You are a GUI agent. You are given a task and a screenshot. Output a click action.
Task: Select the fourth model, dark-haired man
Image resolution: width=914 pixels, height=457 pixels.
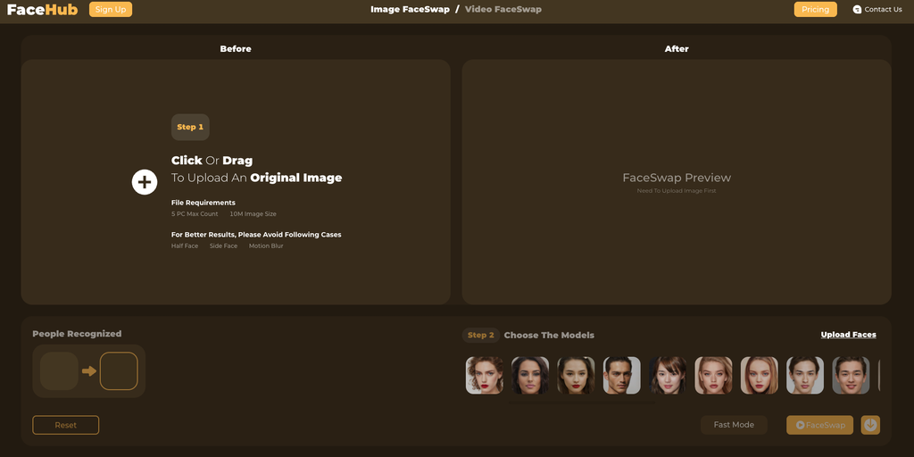[x=621, y=376]
